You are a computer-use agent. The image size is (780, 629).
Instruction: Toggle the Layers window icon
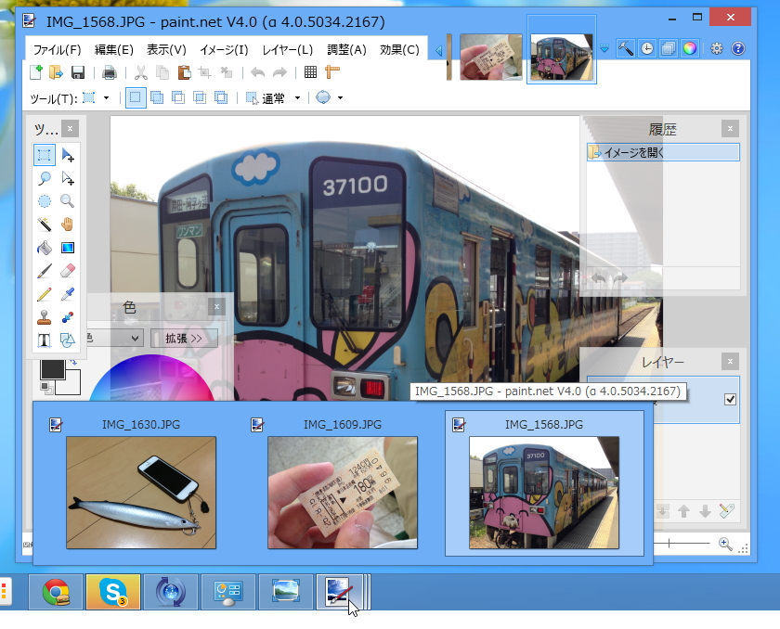point(668,48)
